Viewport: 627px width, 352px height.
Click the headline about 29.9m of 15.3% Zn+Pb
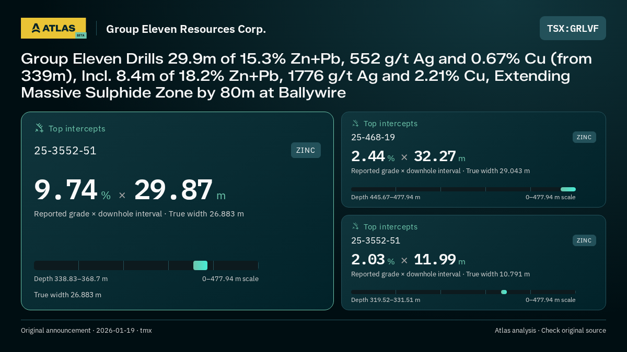[307, 76]
